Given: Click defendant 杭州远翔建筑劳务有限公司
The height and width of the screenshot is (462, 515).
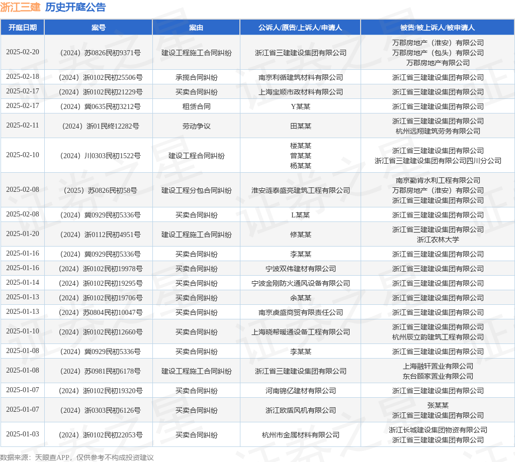Looking at the screenshot, I should point(438,131).
